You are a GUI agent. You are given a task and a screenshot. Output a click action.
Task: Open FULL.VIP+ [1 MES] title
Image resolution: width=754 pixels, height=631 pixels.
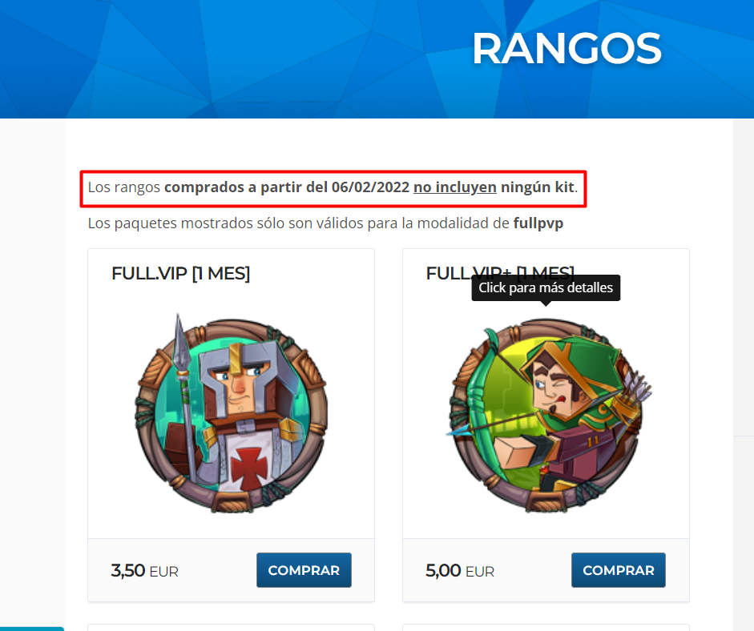(x=500, y=272)
